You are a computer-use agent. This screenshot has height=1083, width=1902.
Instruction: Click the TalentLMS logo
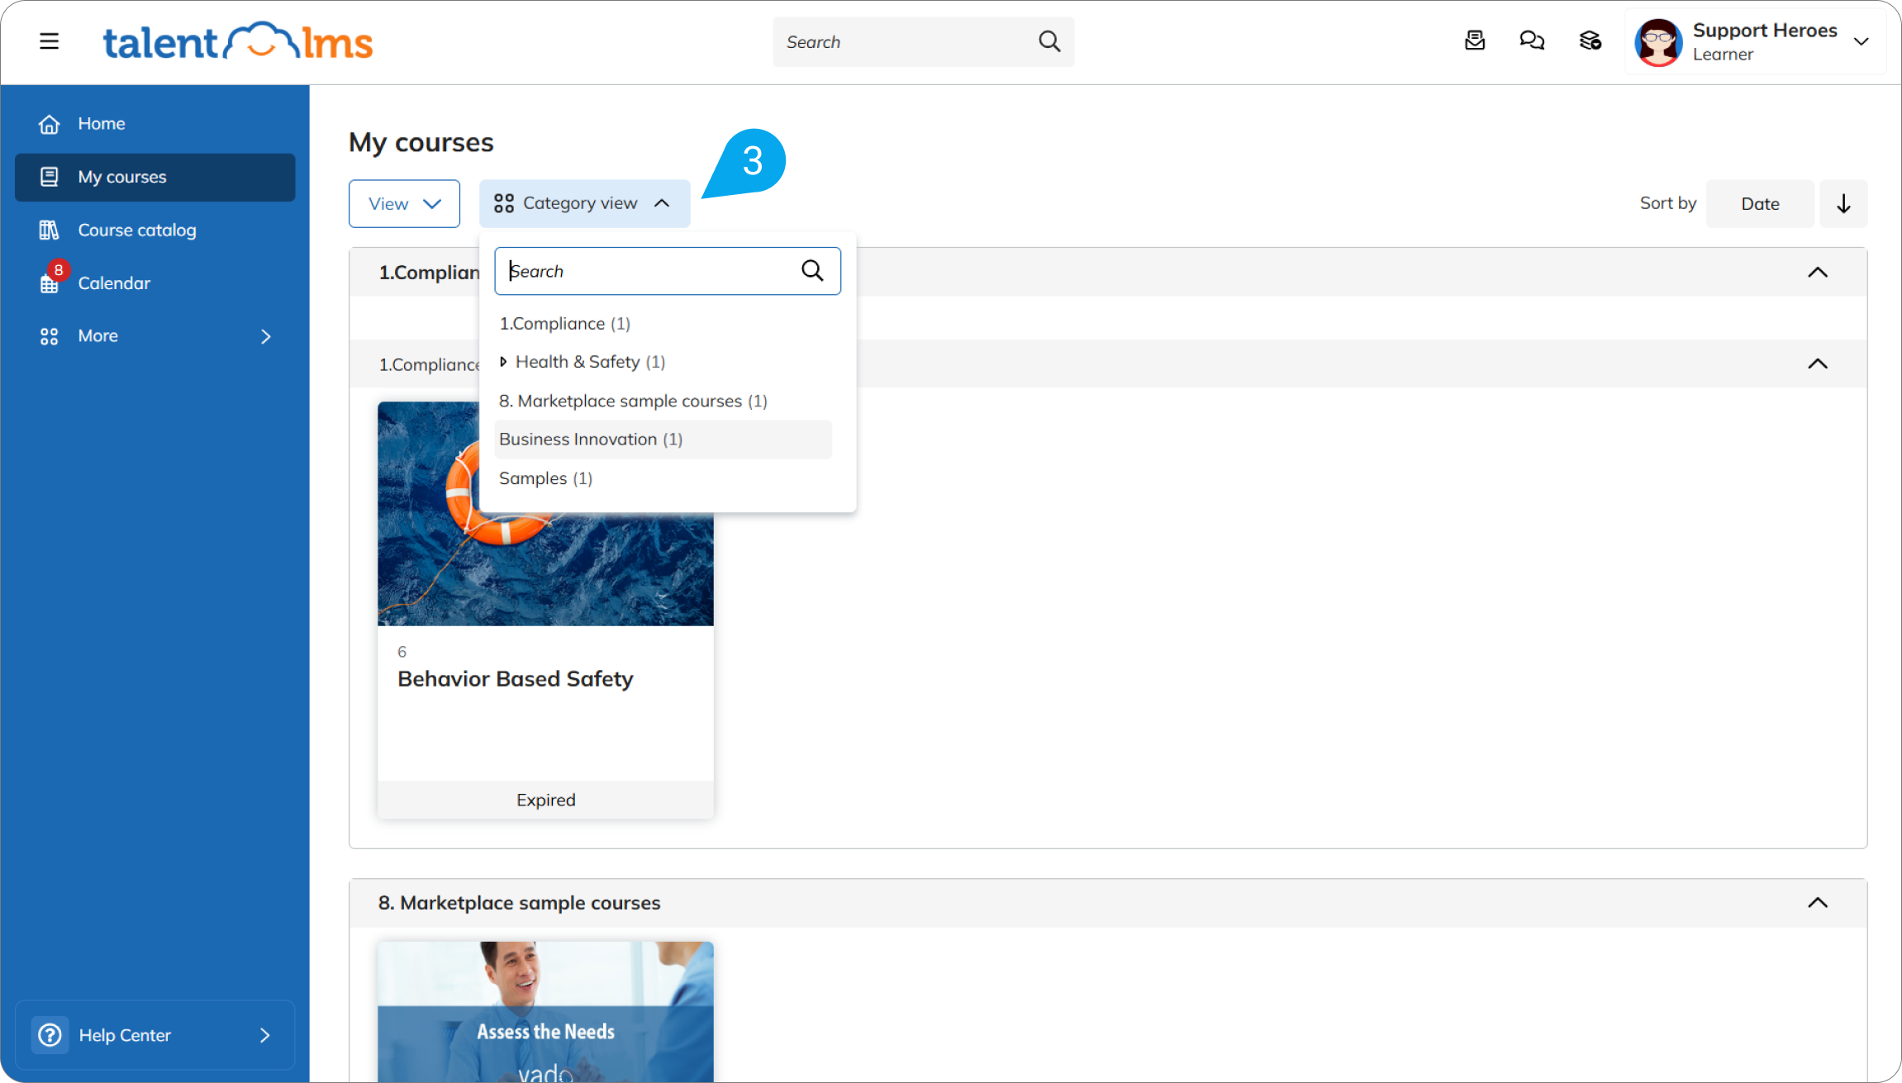click(238, 42)
